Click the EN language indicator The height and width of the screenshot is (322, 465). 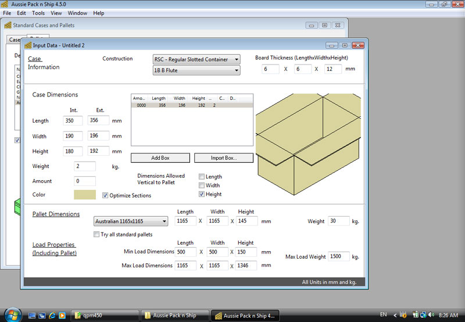pyautogui.click(x=383, y=314)
